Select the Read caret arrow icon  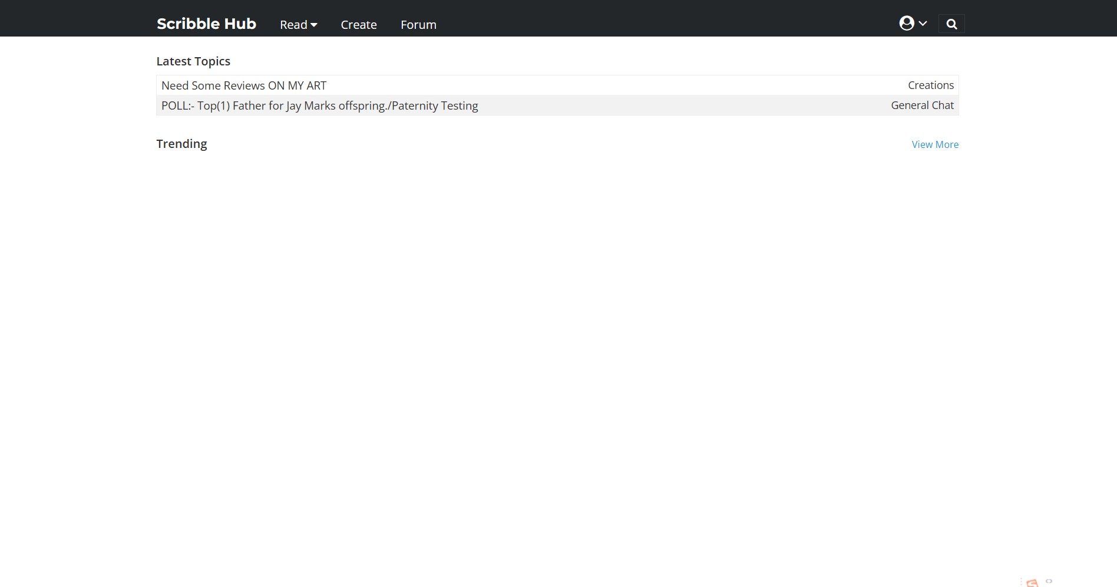pyautogui.click(x=314, y=25)
